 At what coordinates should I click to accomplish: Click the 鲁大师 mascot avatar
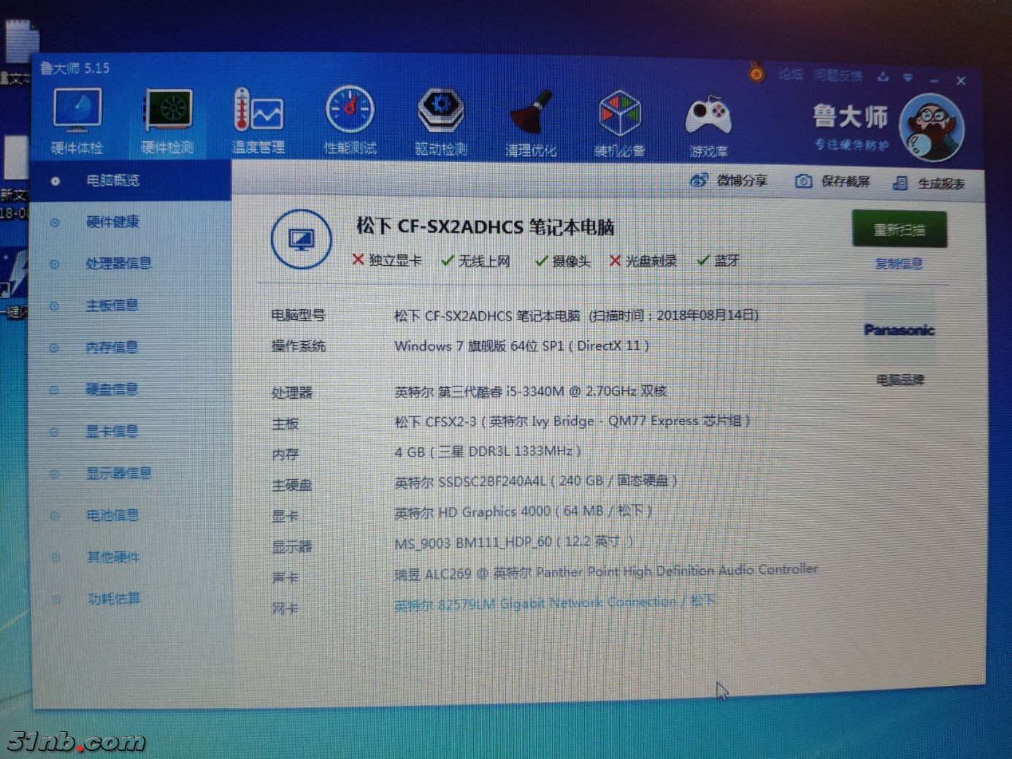pyautogui.click(x=932, y=128)
